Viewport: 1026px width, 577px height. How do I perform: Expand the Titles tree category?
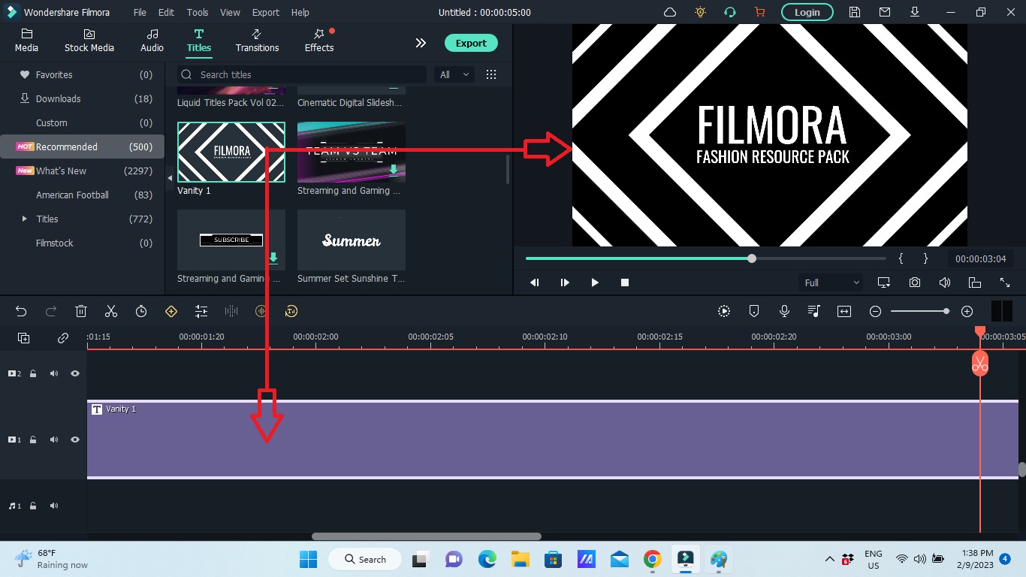(25, 219)
